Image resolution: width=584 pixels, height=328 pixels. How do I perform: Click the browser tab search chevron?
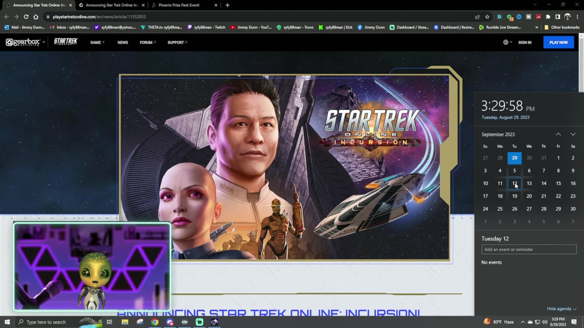click(x=535, y=5)
